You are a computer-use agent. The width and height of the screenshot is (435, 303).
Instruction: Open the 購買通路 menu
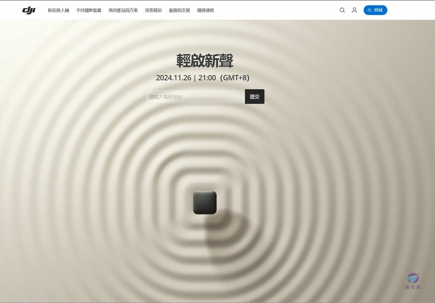(x=206, y=10)
